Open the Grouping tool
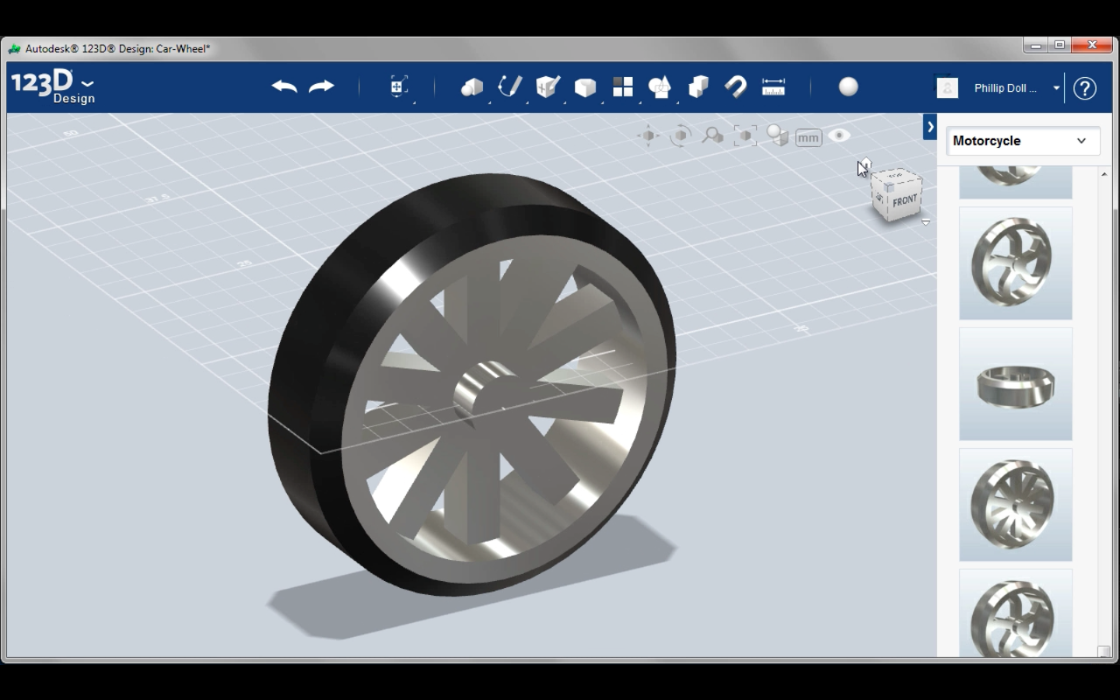1120x700 pixels. (x=660, y=87)
